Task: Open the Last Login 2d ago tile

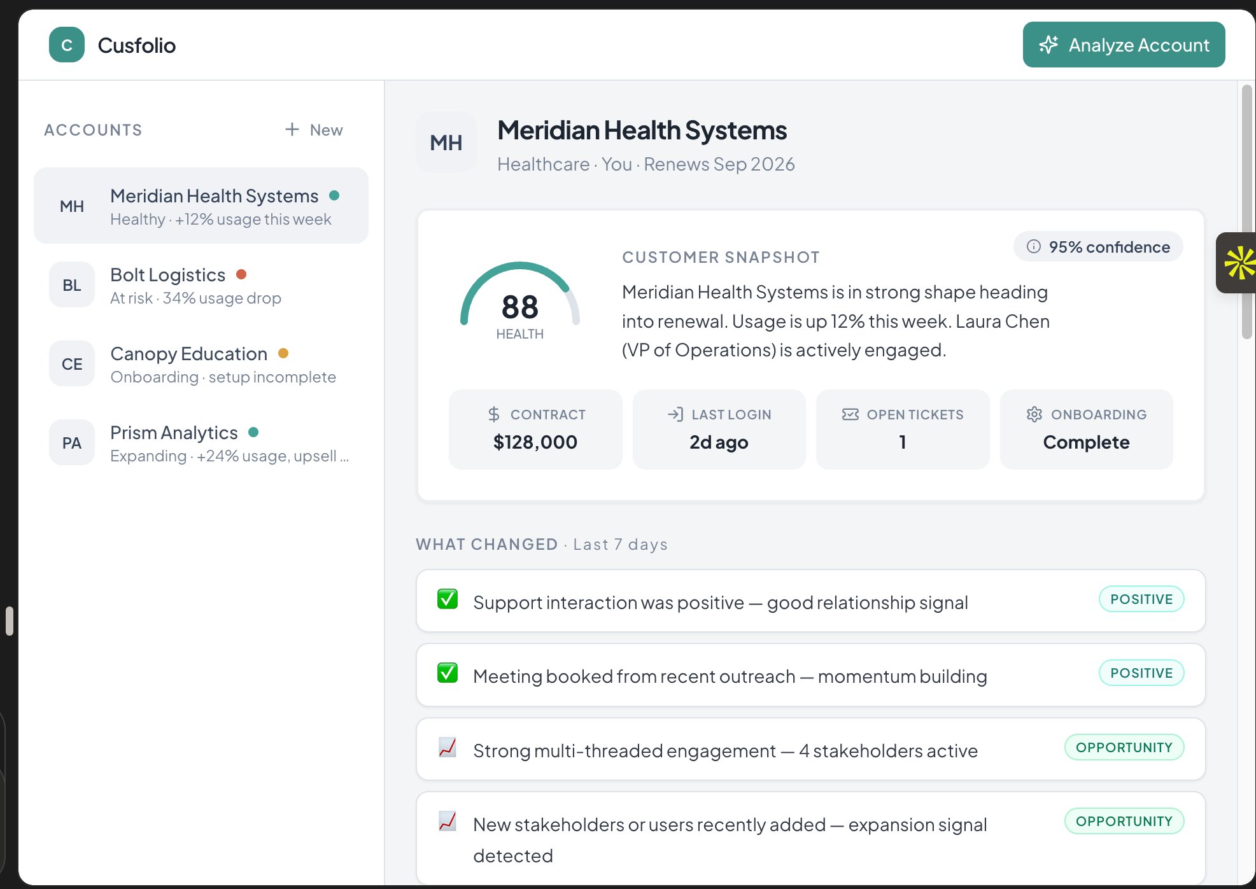Action: click(719, 430)
